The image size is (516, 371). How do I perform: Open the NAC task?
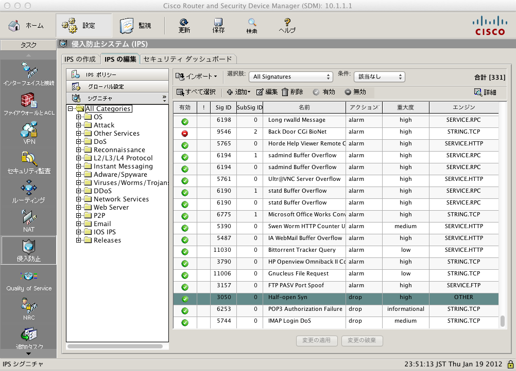point(29,309)
